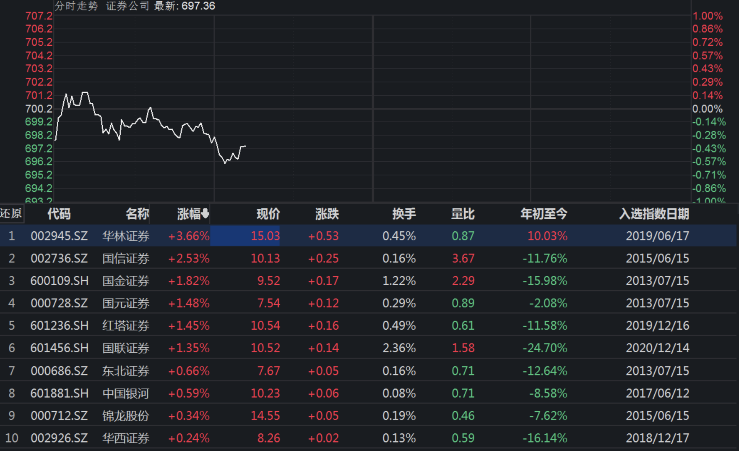Click 锦龙股份 price 14.55
Image resolution: width=739 pixels, height=451 pixels.
pos(265,416)
